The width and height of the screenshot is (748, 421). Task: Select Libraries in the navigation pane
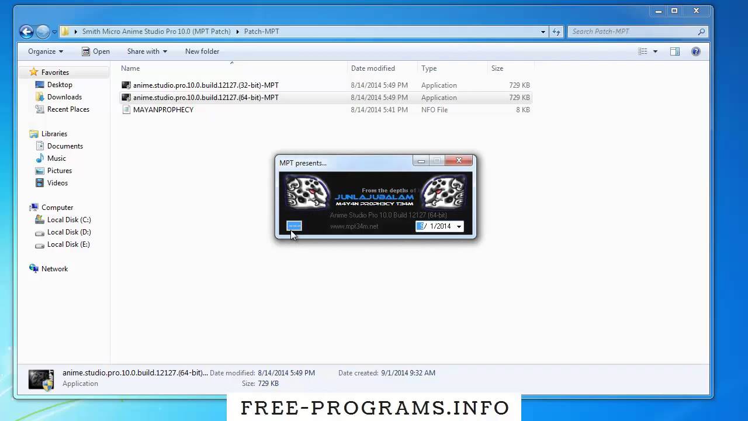pyautogui.click(x=54, y=134)
